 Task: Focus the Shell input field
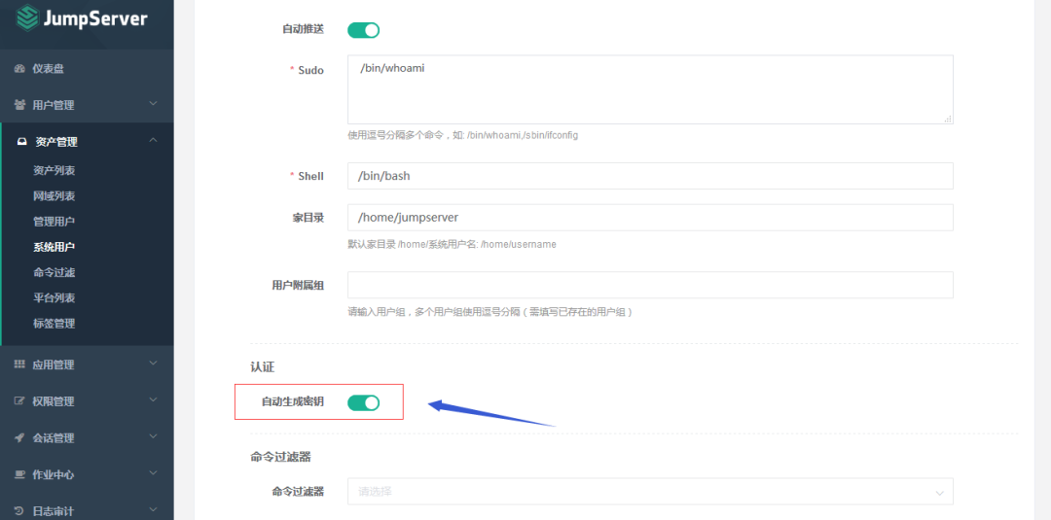[650, 176]
